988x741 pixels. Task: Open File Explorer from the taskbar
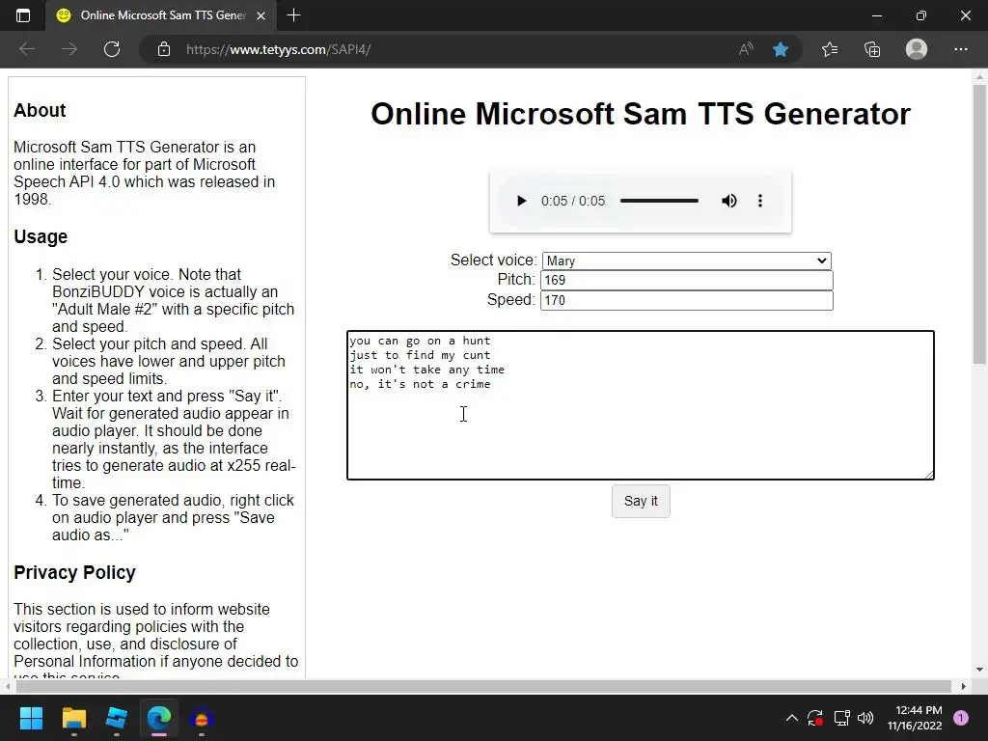73,718
